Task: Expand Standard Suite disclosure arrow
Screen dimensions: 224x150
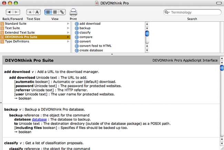Action: pos(68,24)
